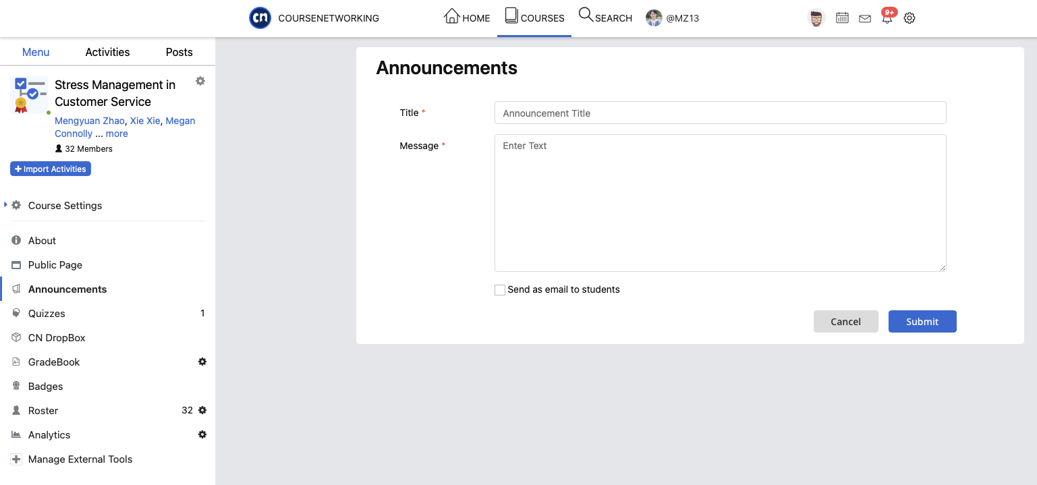The width and height of the screenshot is (1037, 485).
Task: Submit the announcement
Action: pos(922,322)
